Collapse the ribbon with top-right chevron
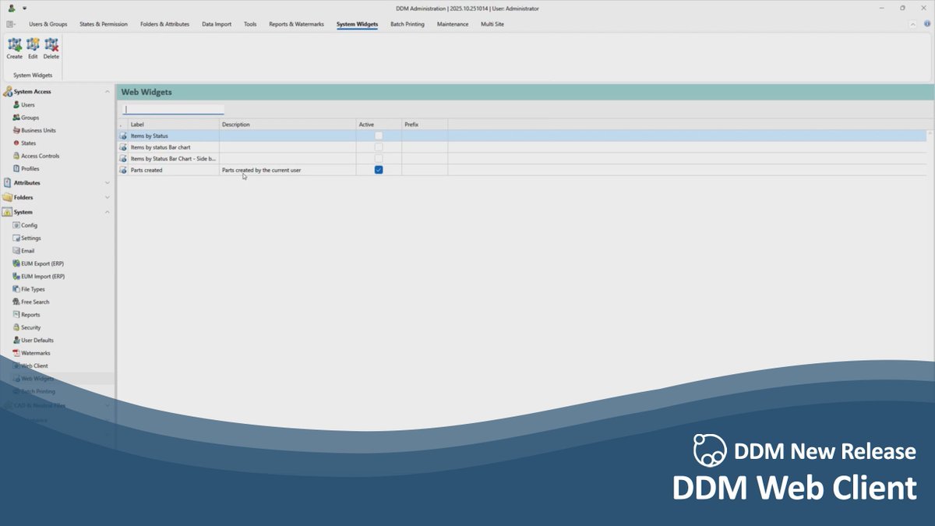The height and width of the screenshot is (526, 935). [x=913, y=24]
